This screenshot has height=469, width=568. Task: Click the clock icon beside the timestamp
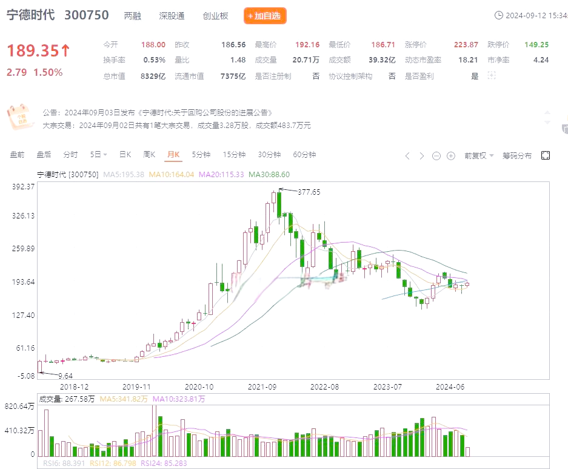pos(499,15)
